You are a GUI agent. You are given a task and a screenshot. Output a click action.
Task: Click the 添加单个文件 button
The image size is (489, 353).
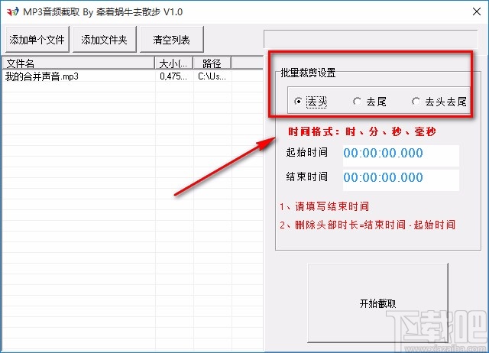(37, 40)
